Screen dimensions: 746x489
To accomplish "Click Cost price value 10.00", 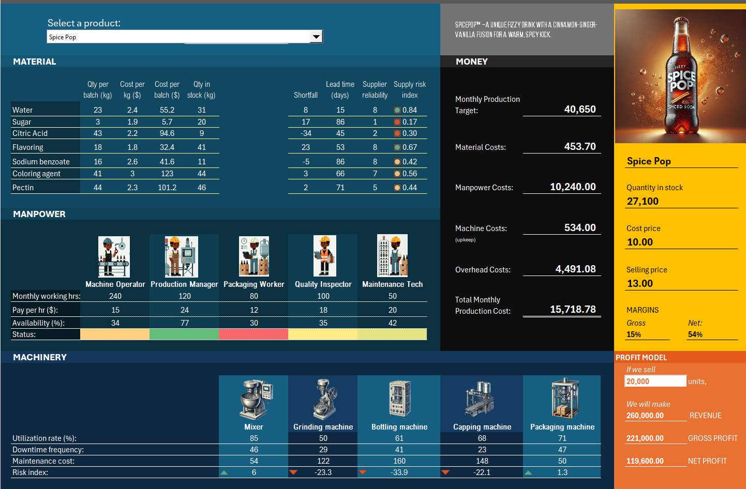I will tap(640, 242).
